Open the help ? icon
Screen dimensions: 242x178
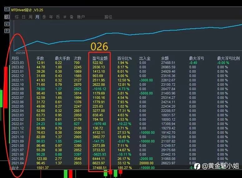coord(7,31)
